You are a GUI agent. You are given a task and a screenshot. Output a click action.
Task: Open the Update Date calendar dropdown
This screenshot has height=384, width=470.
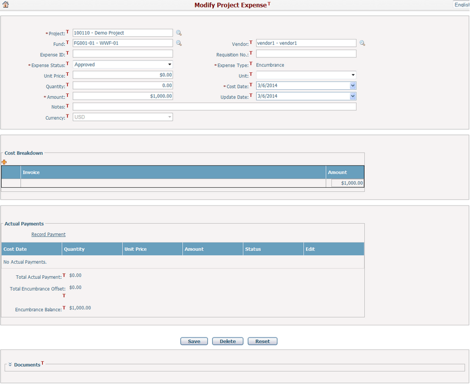click(353, 96)
